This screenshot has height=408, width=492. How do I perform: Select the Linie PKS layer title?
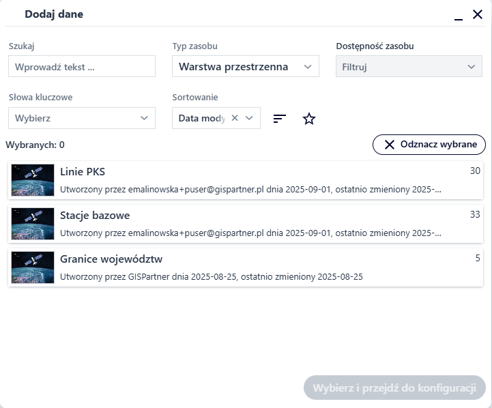point(83,172)
